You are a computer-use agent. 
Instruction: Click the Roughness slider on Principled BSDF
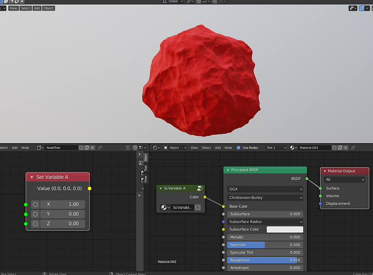click(265, 260)
